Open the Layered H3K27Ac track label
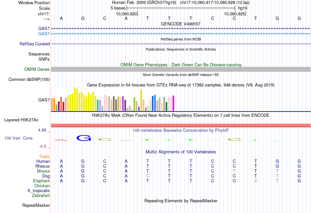The width and height of the screenshot is (311, 213). pyautogui.click(x=21, y=120)
